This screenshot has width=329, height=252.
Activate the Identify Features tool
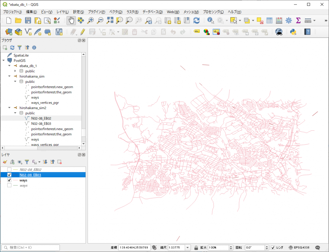tap(210, 21)
